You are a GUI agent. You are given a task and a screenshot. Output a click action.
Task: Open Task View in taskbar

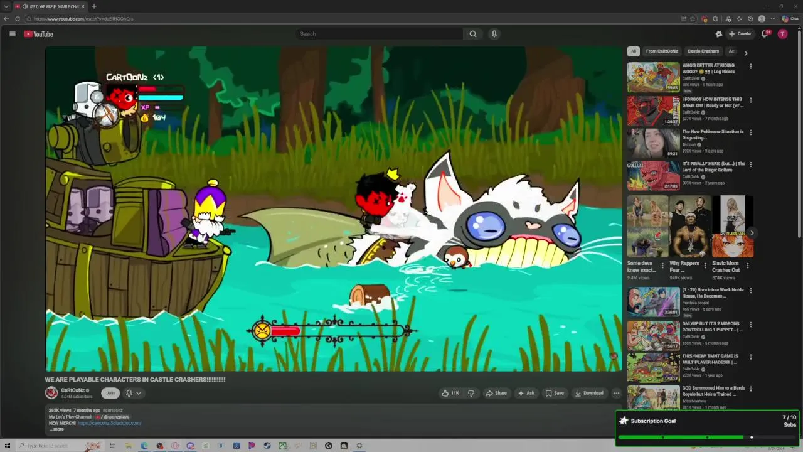click(113, 446)
